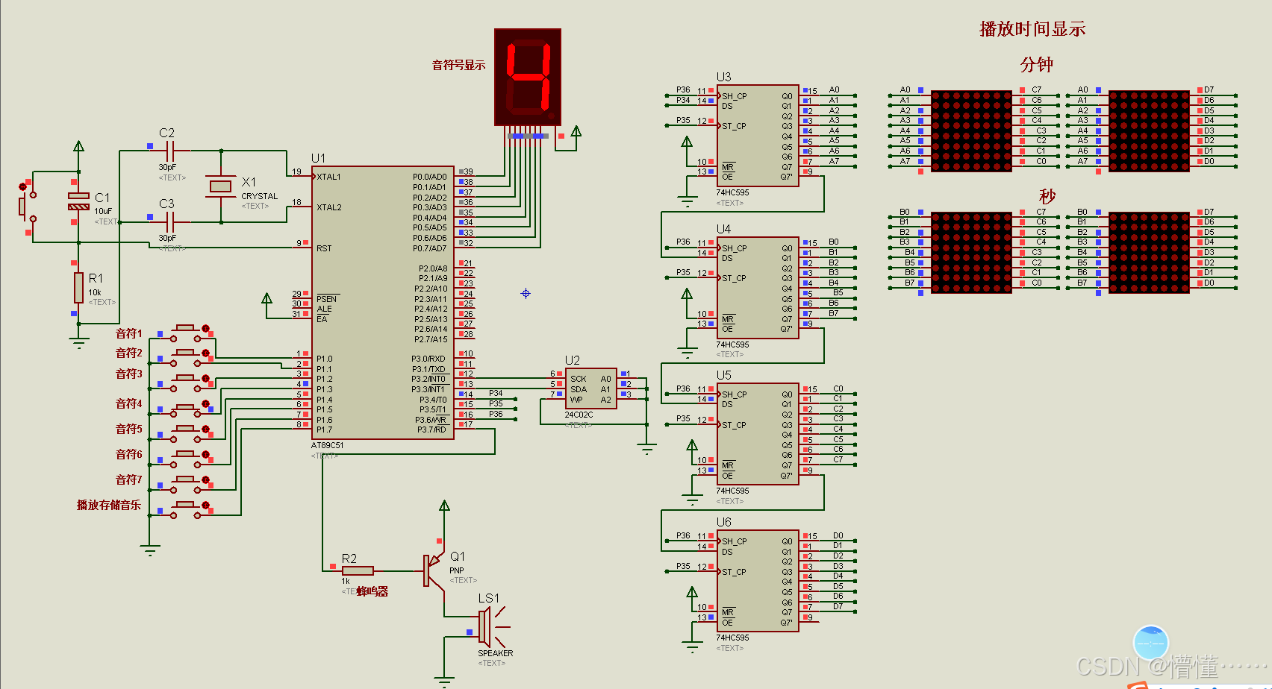Screen dimensions: 1272x689
Task: Click the 24C02C part name text
Action: click(x=579, y=415)
